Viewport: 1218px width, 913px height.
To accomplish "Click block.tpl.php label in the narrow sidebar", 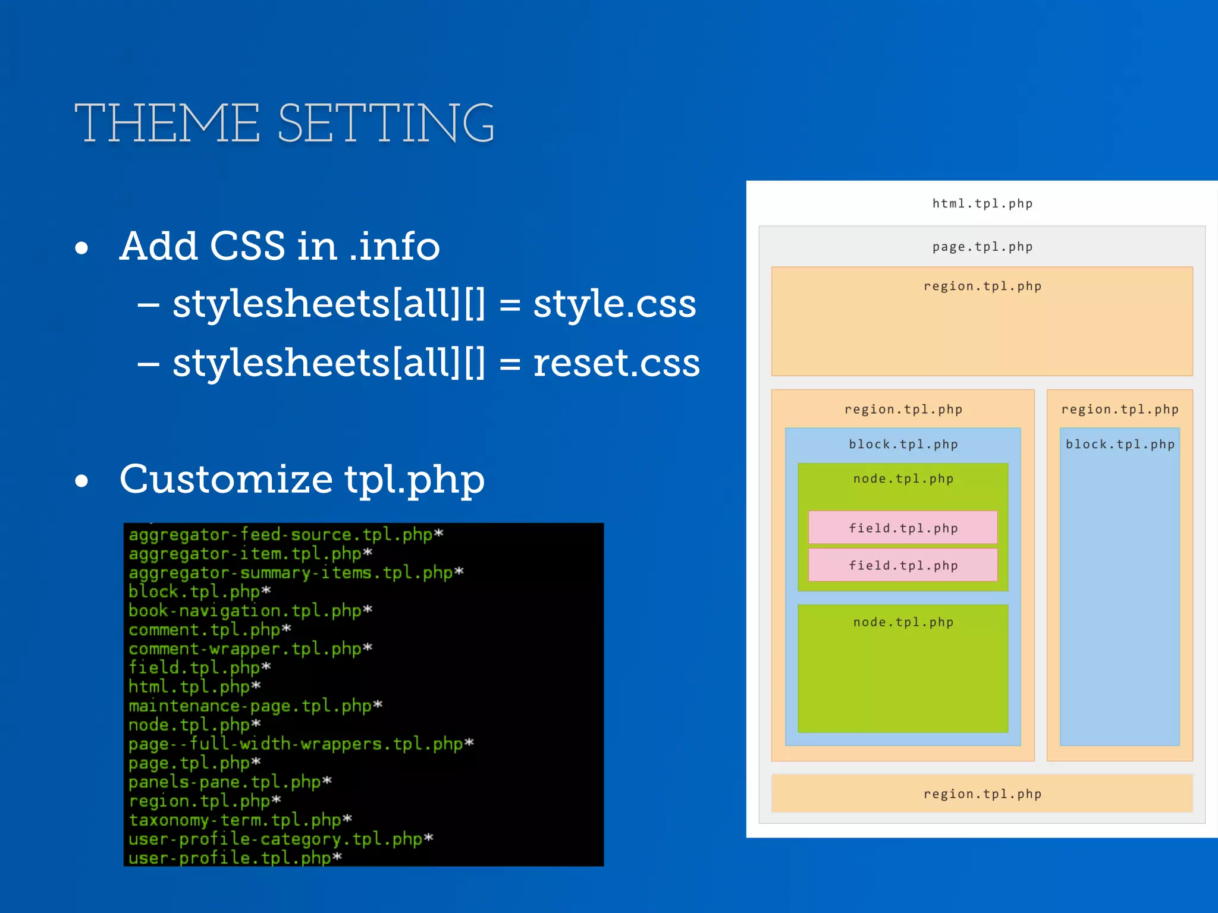I will tap(1120, 445).
